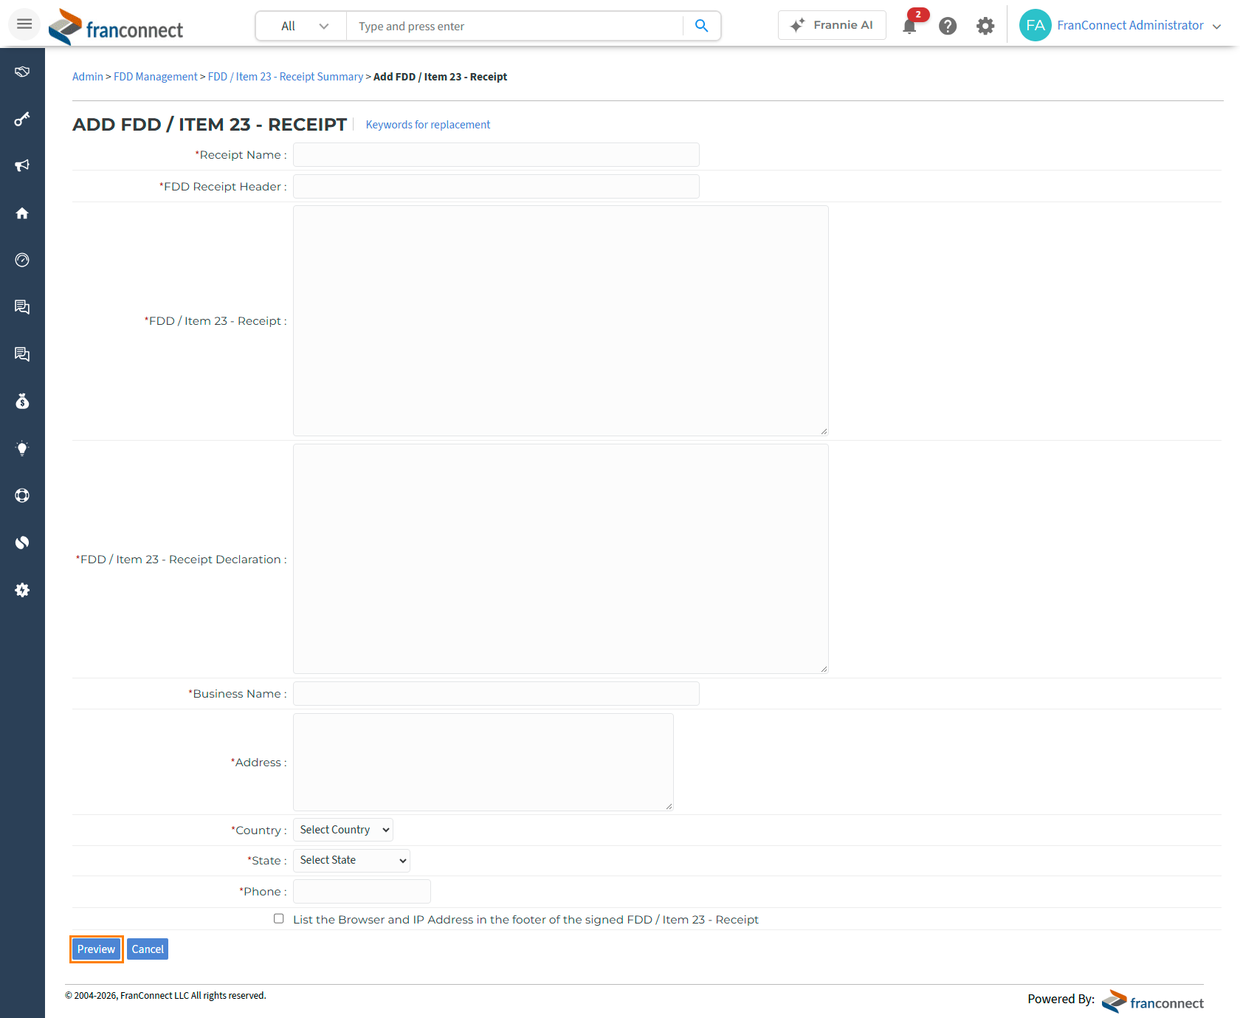Enable listing Browser and IP Address checkbox
The image size is (1240, 1018).
point(278,918)
